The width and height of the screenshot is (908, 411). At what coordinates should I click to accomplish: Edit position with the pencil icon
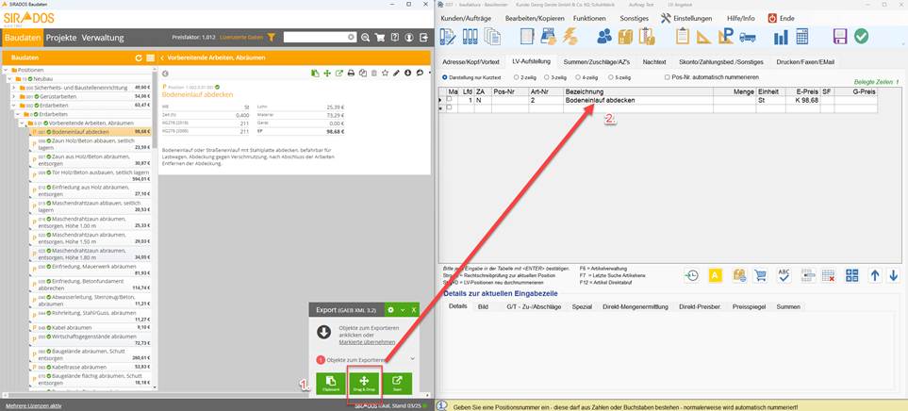click(x=397, y=73)
